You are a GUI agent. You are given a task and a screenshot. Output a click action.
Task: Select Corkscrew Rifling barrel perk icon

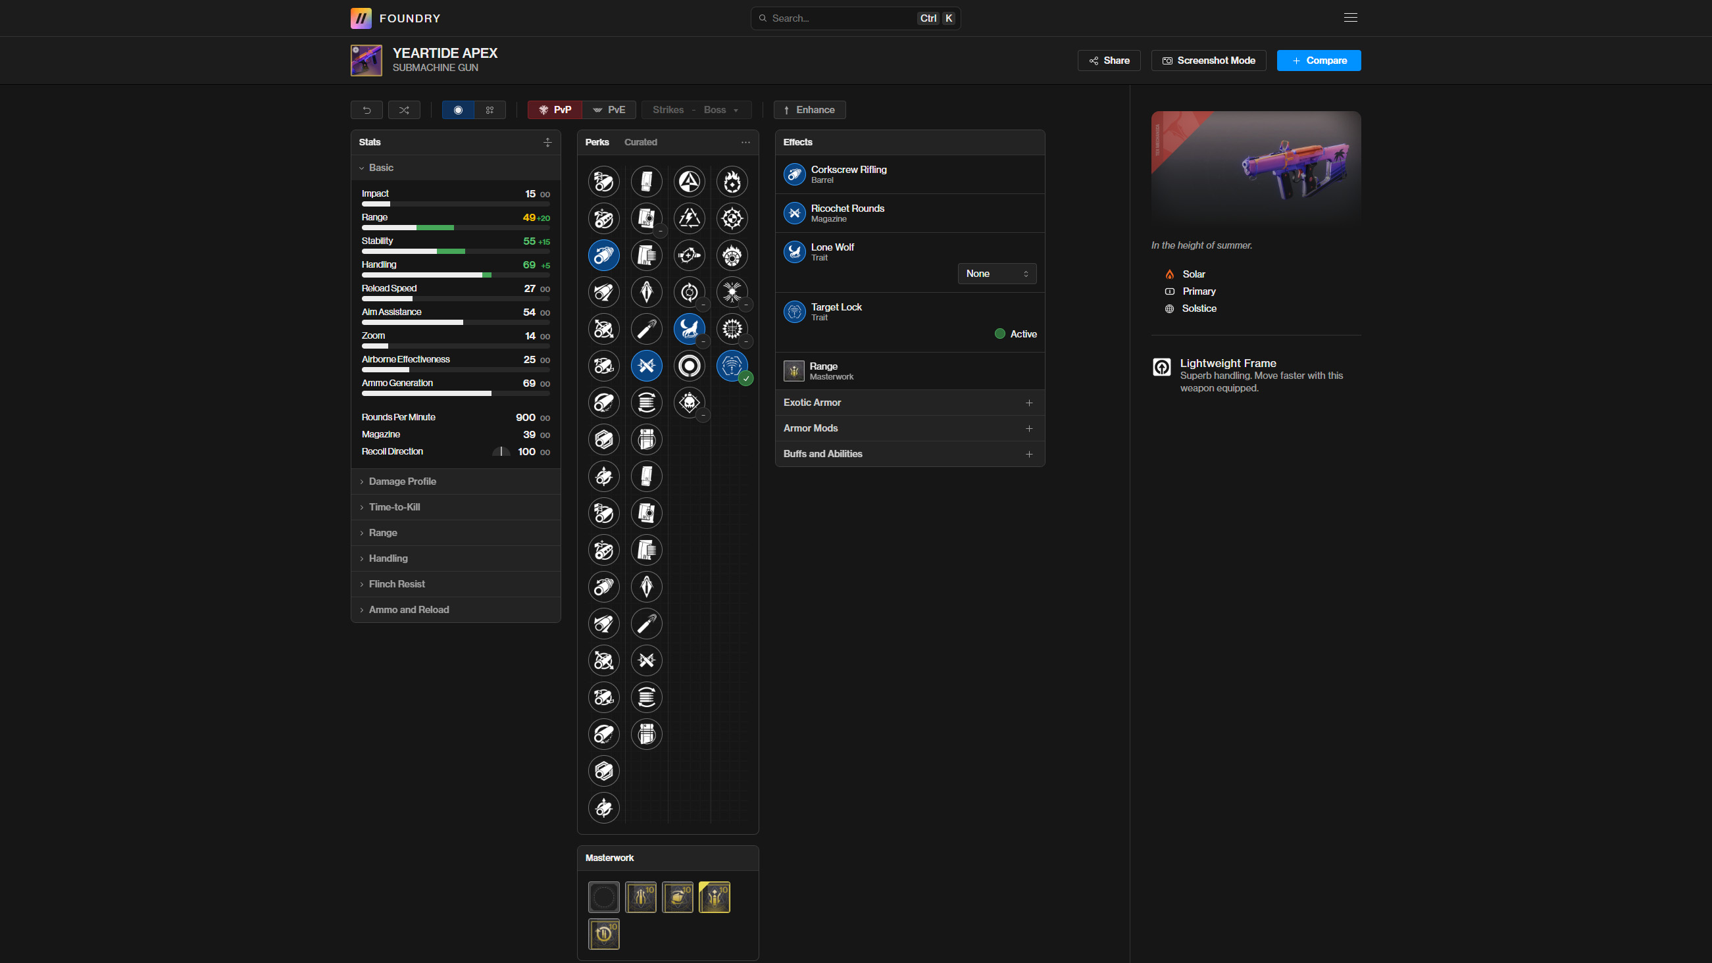tap(603, 255)
